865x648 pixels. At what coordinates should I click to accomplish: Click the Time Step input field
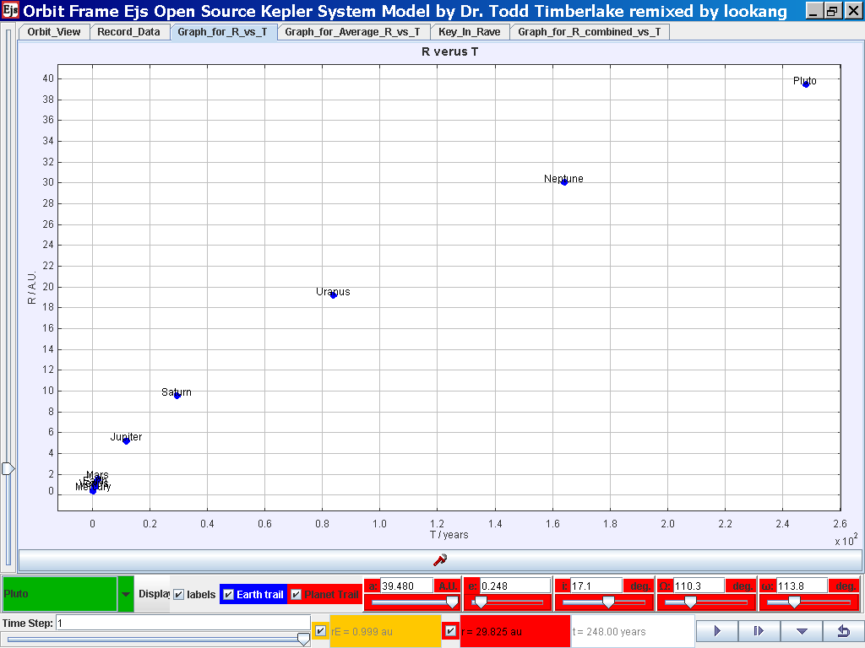182,624
